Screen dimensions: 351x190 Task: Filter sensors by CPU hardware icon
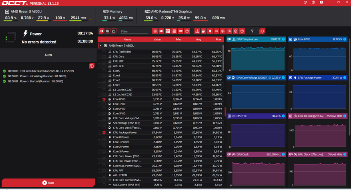155,31
